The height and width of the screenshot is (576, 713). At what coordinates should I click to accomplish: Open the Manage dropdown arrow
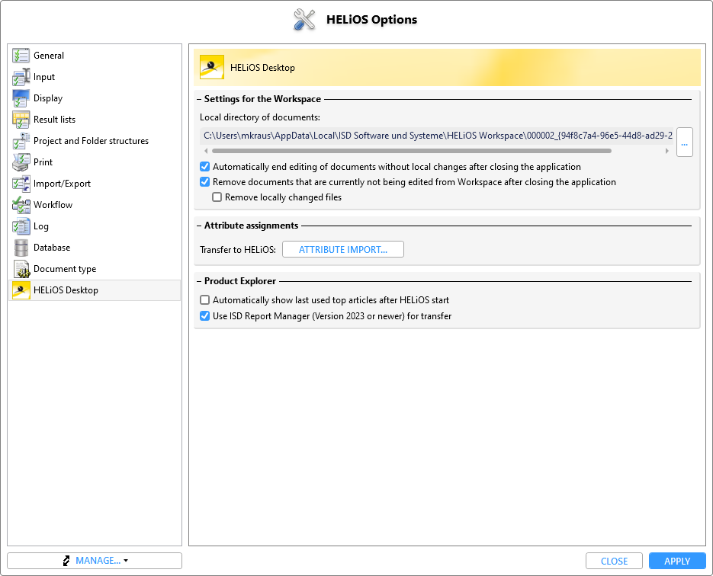pos(126,561)
